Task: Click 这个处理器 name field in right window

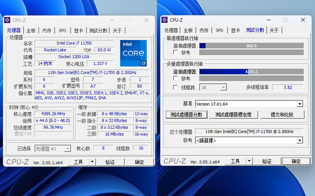Action: pyautogui.click(x=249, y=131)
